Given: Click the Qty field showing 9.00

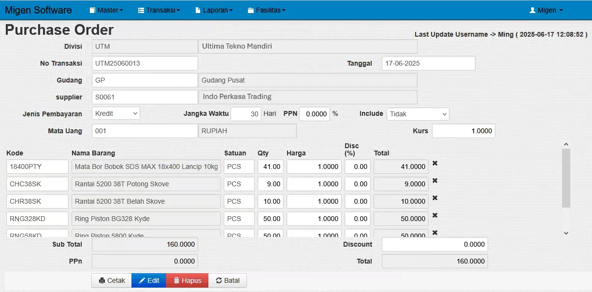Looking at the screenshot, I should (271, 184).
